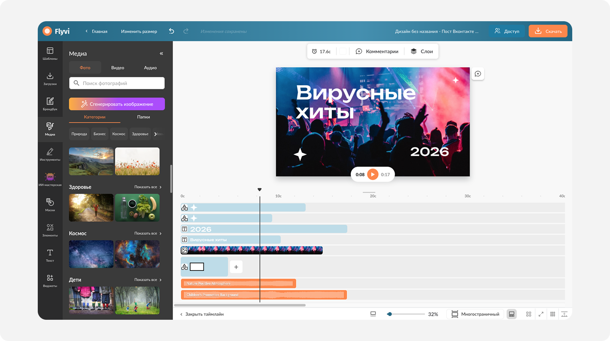Click Сгенерировать изображение button
610x341 pixels.
117,104
